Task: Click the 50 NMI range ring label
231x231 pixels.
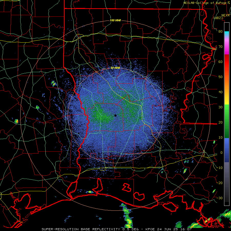Action: (115, 68)
